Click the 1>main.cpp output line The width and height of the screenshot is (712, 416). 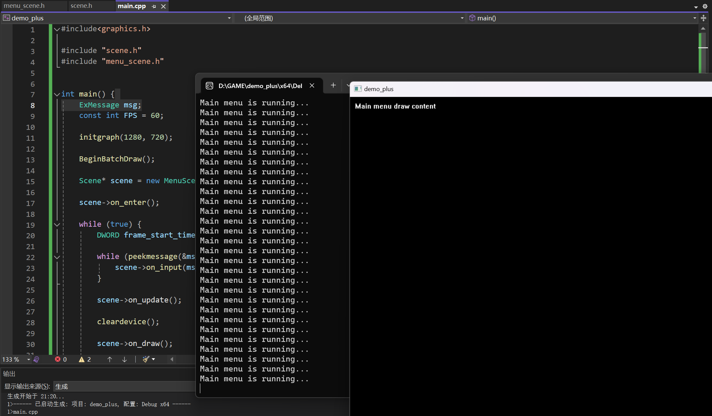click(x=22, y=412)
